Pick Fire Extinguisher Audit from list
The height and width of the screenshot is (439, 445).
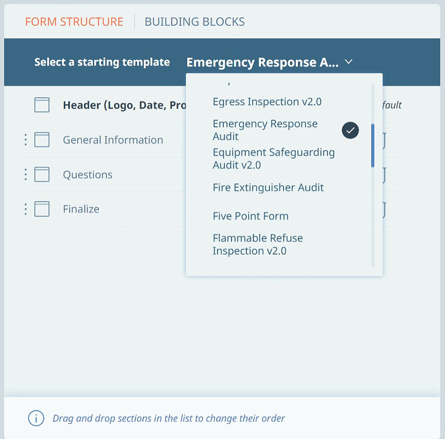pyautogui.click(x=268, y=187)
